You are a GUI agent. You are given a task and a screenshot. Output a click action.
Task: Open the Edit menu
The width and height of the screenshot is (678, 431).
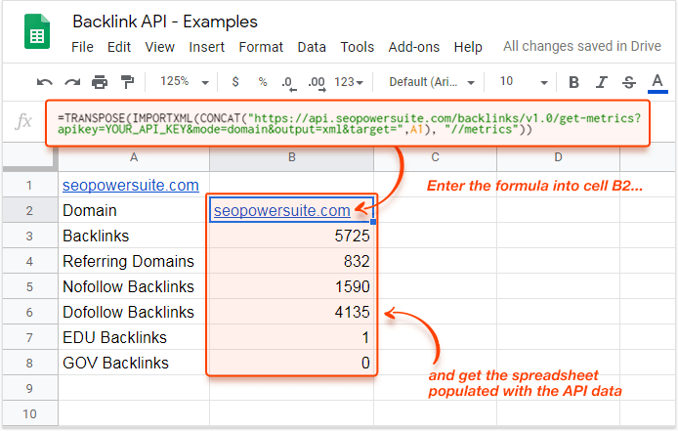pos(119,47)
